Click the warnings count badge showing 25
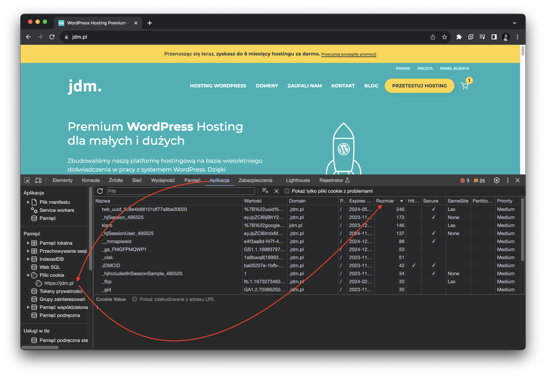 click(479, 181)
